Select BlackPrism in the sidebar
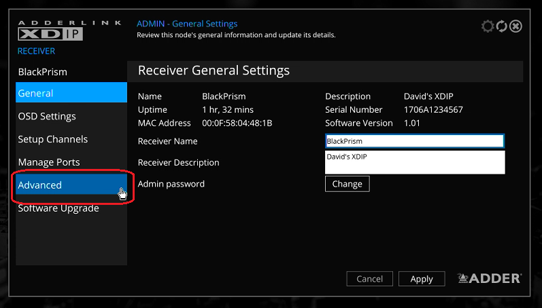542x308 pixels. pos(42,72)
